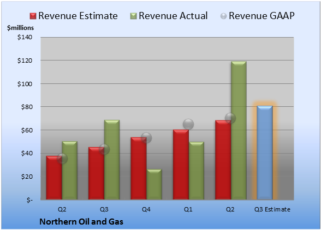321x230 pixels.
Task: Click the 'Q1' x-axis label
Action: pos(188,209)
